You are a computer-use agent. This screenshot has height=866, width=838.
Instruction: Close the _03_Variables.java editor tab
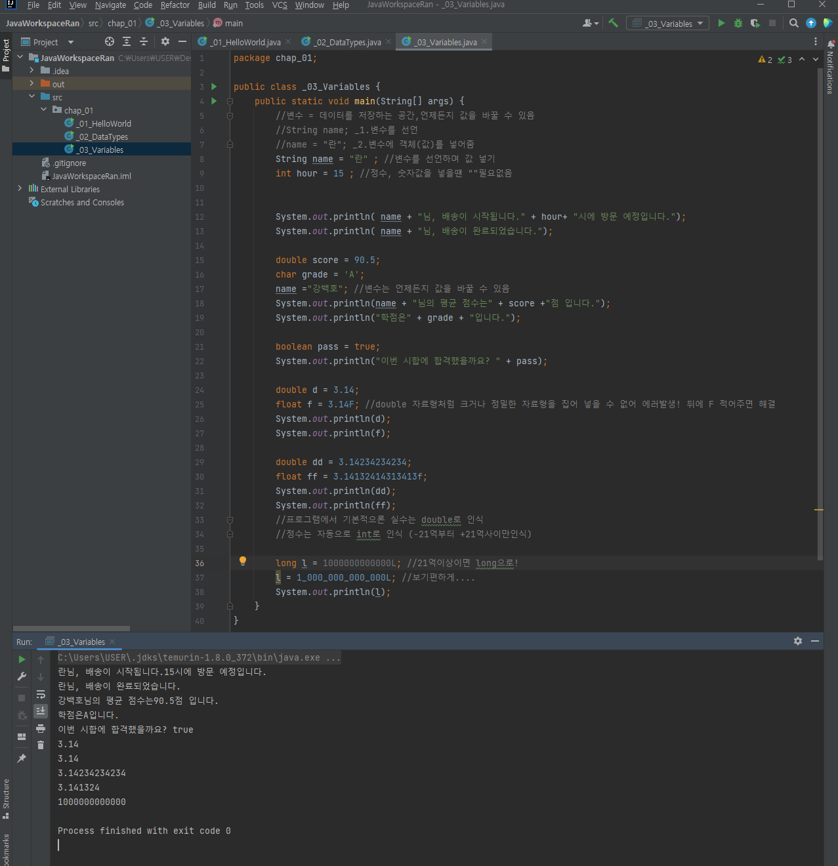click(484, 41)
